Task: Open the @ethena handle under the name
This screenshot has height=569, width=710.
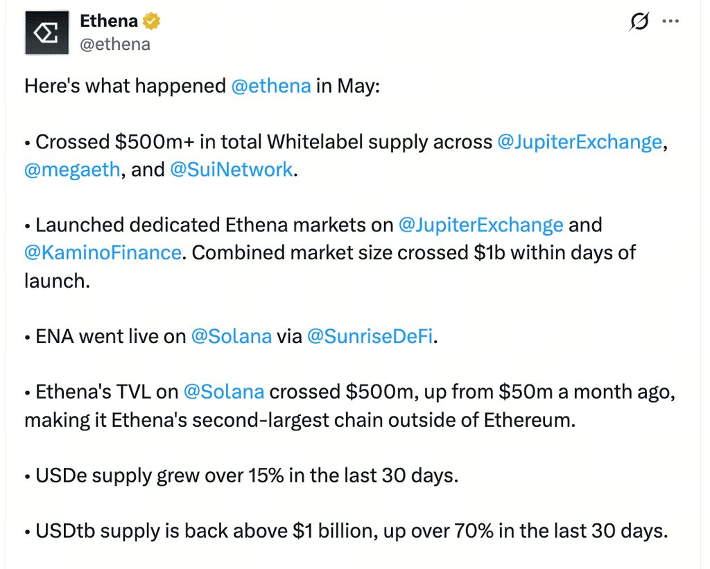Action: (115, 44)
